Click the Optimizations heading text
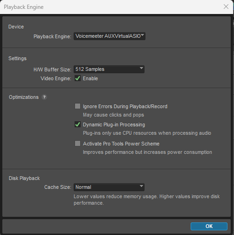The height and width of the screenshot is (235, 234). point(24,97)
